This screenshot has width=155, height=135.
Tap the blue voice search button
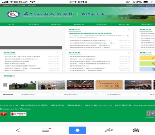tap(77, 130)
